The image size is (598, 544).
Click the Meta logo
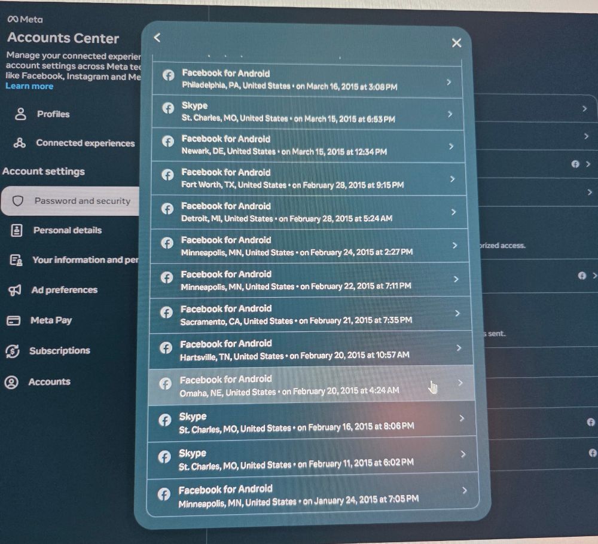pyautogui.click(x=25, y=20)
